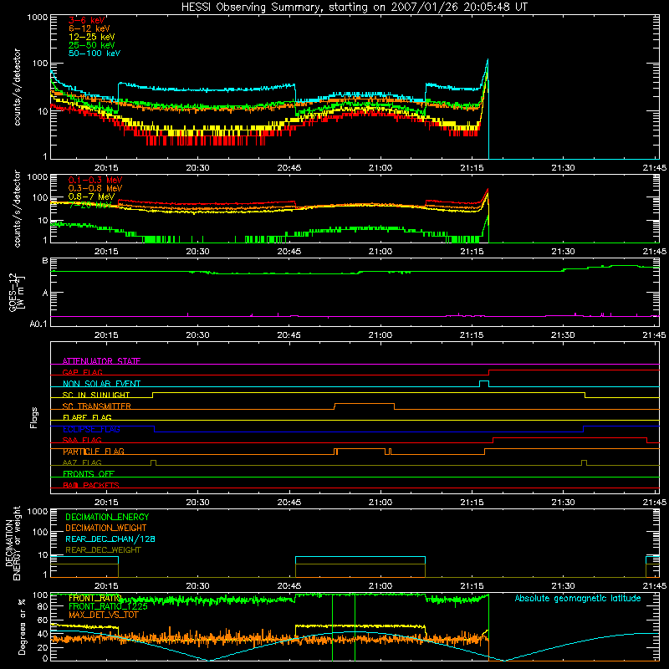Select the yellow "12-25 keV" legend label
Screen dimensions: 669x669
92,37
